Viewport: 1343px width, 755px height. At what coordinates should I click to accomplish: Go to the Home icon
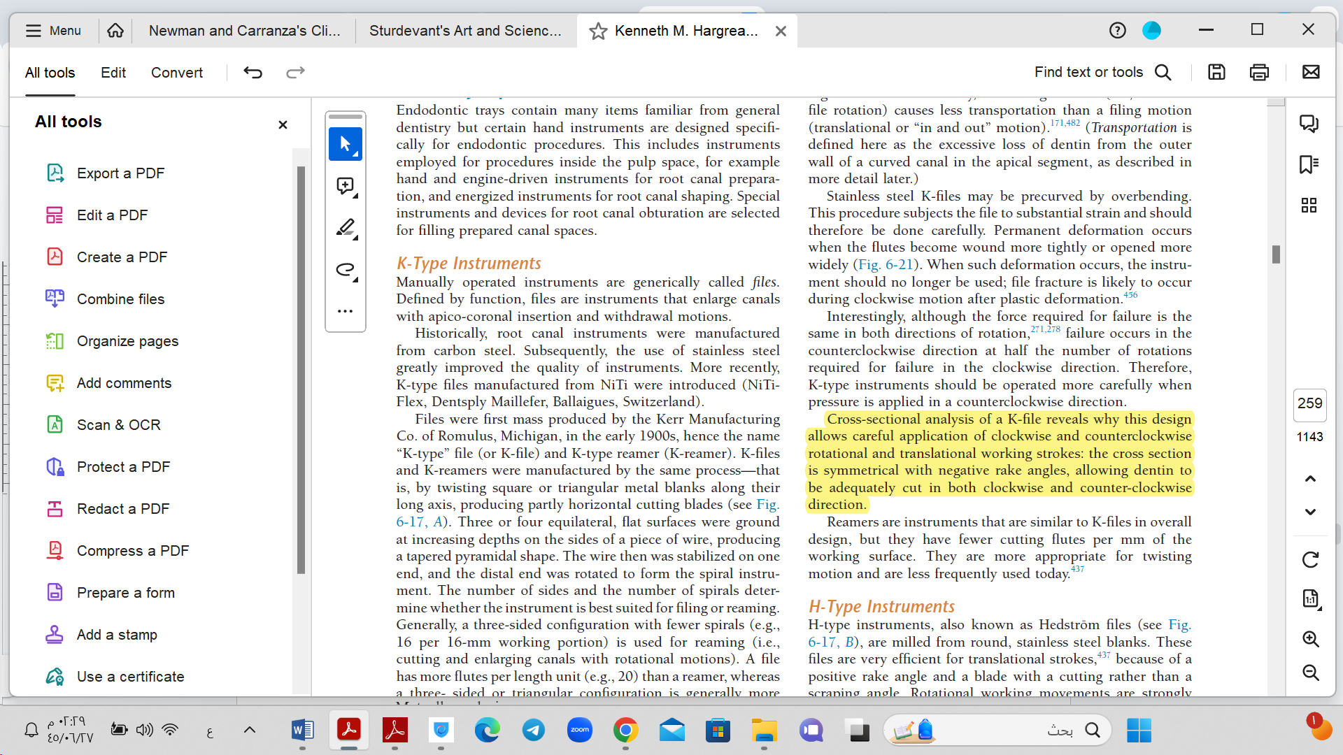click(115, 31)
